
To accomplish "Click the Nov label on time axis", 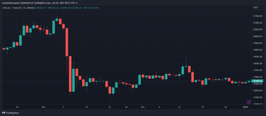I will pyautogui.click(x=44, y=107).
